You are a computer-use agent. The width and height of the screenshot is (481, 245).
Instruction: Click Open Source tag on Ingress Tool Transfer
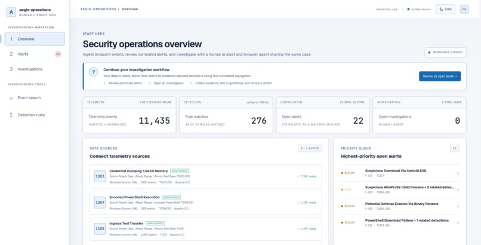[155, 223]
